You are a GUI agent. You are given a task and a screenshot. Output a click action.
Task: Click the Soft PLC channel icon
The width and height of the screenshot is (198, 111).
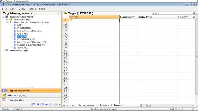[15, 47]
